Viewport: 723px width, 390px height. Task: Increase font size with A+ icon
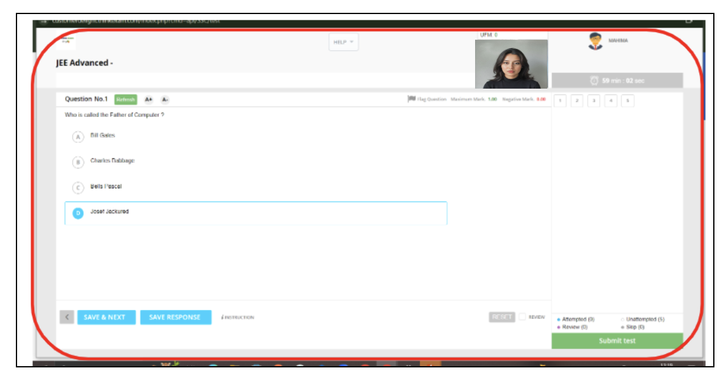148,100
